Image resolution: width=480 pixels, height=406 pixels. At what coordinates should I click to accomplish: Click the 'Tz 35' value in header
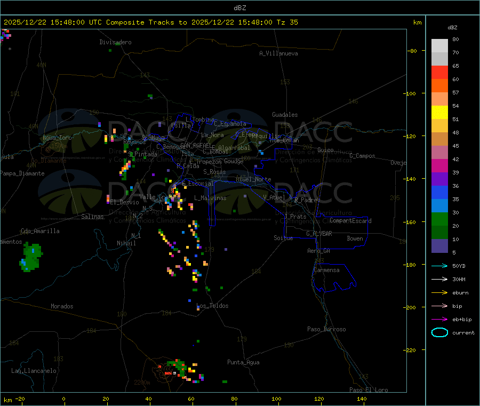[287, 22]
